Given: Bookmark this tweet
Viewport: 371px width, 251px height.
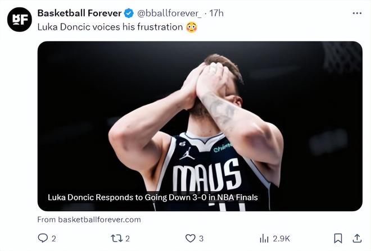Looking at the screenshot, I should (x=338, y=238).
